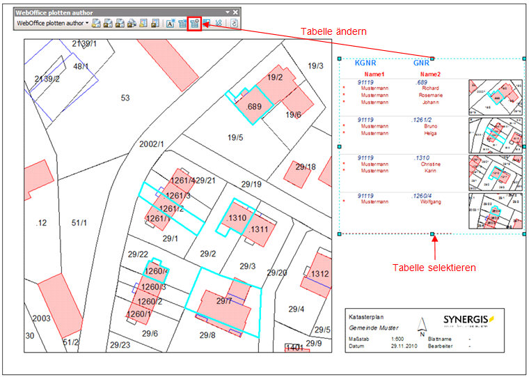The width and height of the screenshot is (529, 377).
Task: Click parcel label 29/18 on the map
Action: coord(306,167)
